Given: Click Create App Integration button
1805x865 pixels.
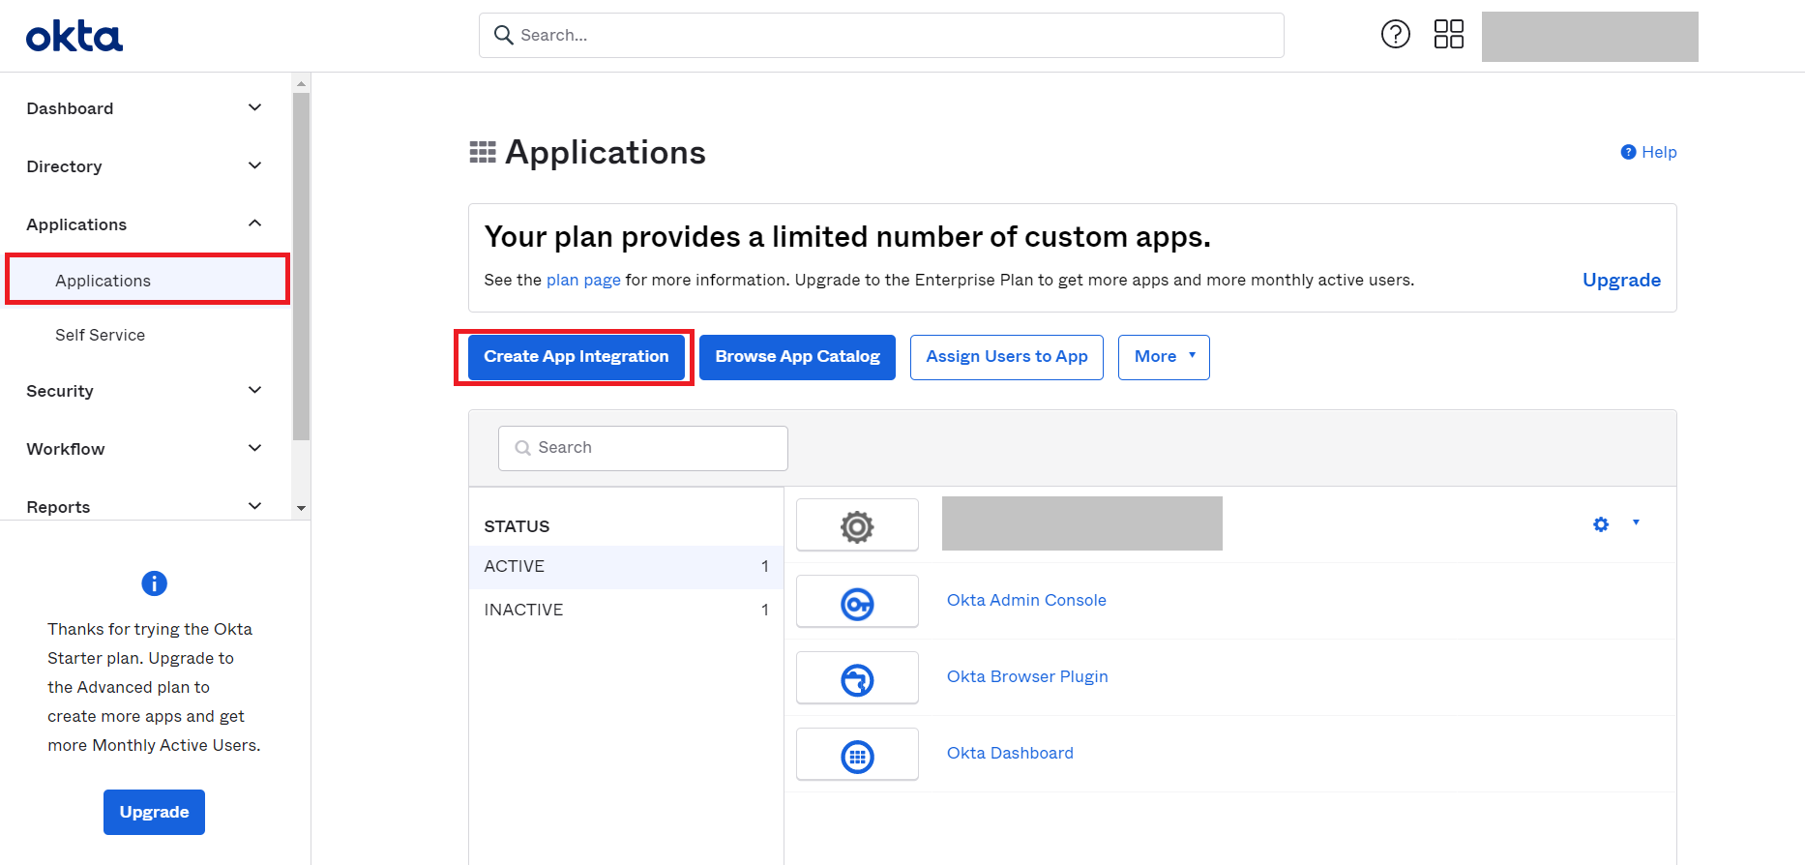Looking at the screenshot, I should (x=577, y=357).
